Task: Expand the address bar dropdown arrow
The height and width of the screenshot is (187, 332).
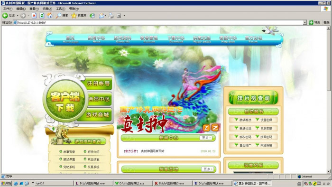Action: [x=305, y=22]
